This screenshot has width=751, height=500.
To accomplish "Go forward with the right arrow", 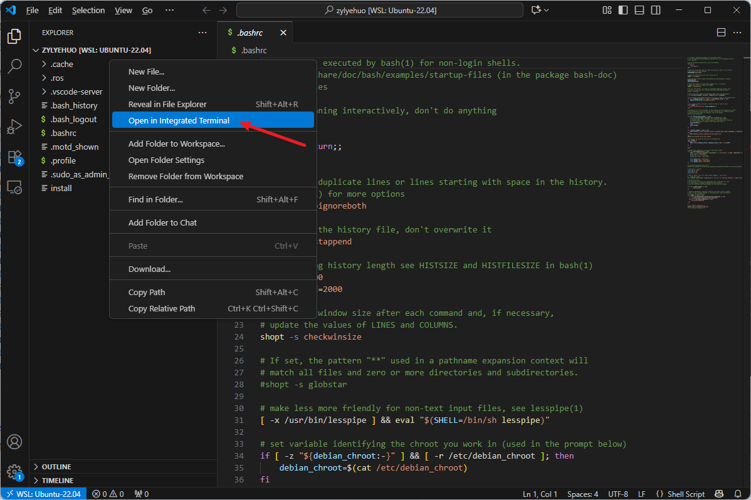I will click(223, 10).
